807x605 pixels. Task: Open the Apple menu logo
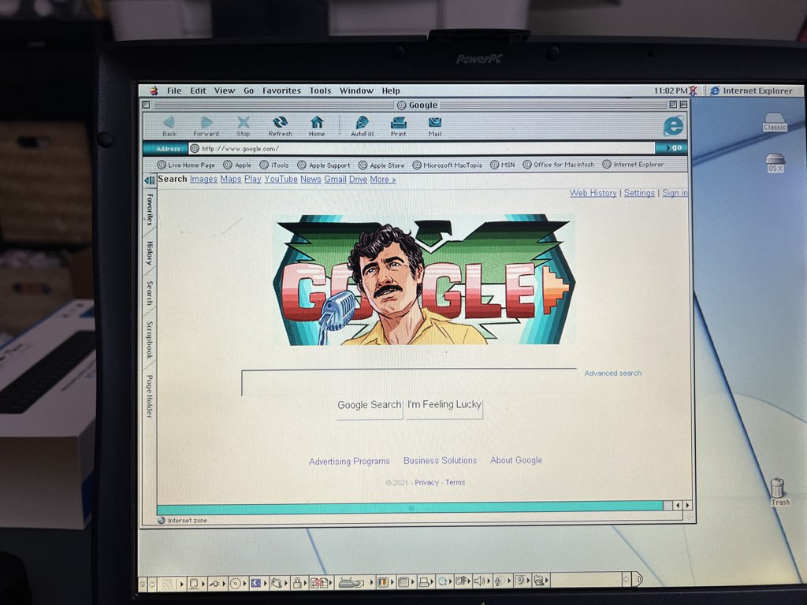pos(154,91)
